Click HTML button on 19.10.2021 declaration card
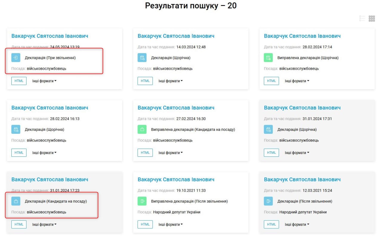 (145, 225)
